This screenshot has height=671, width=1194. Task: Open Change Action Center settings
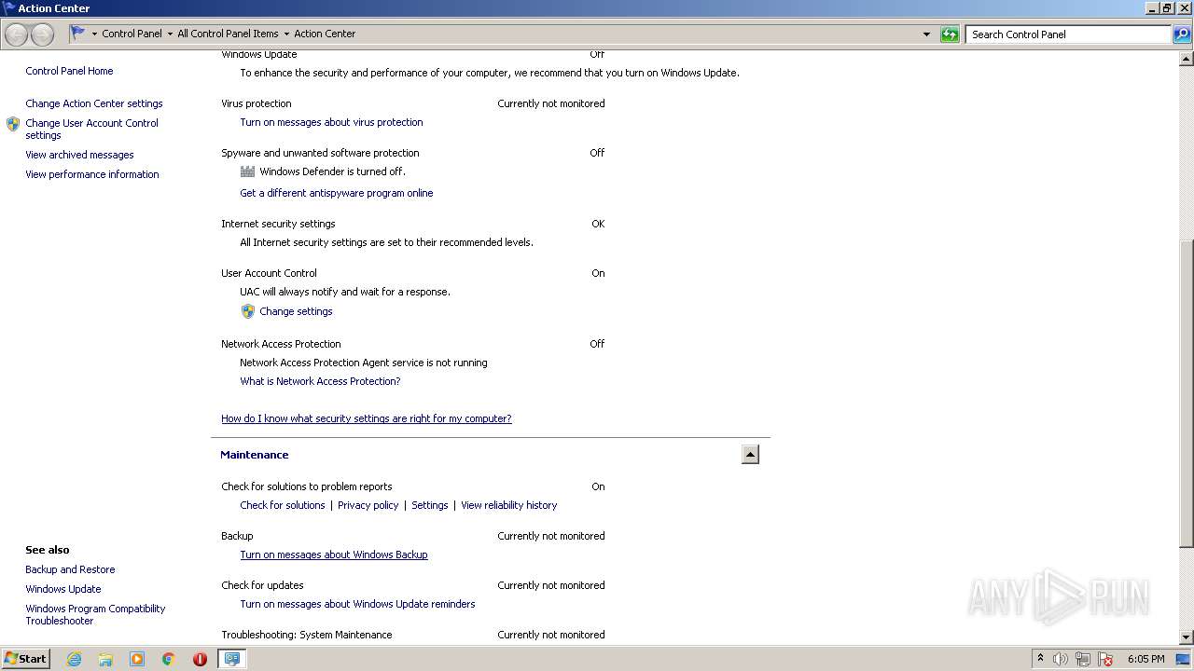point(94,103)
